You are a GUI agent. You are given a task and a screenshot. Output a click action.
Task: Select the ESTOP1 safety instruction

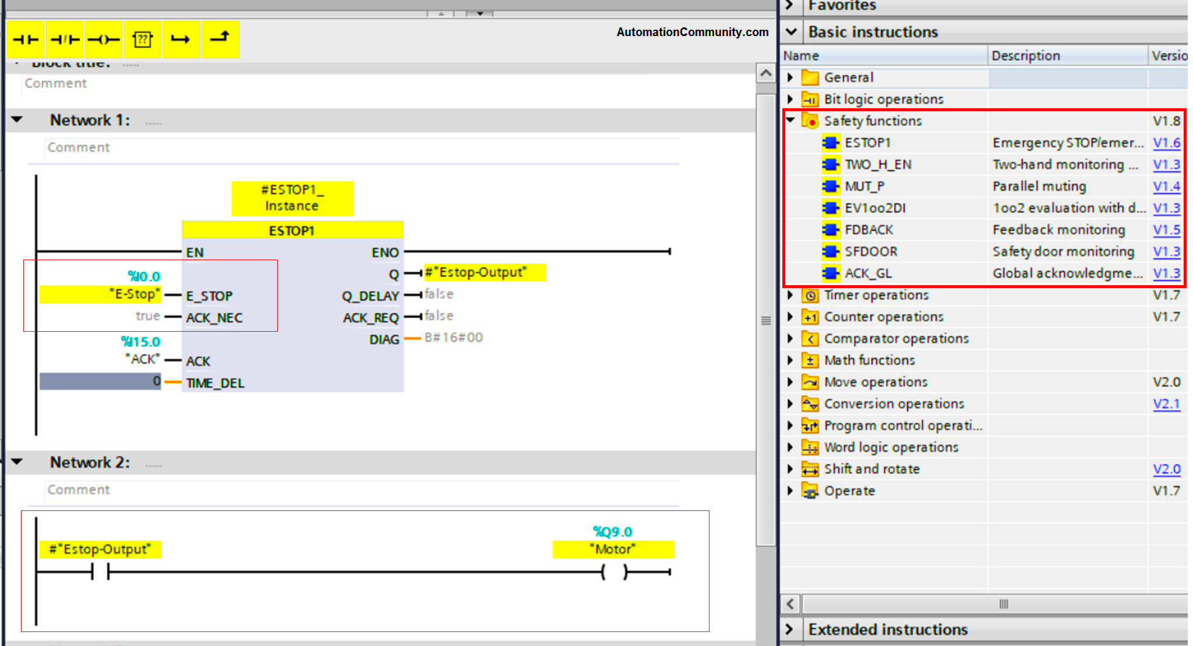[867, 143]
